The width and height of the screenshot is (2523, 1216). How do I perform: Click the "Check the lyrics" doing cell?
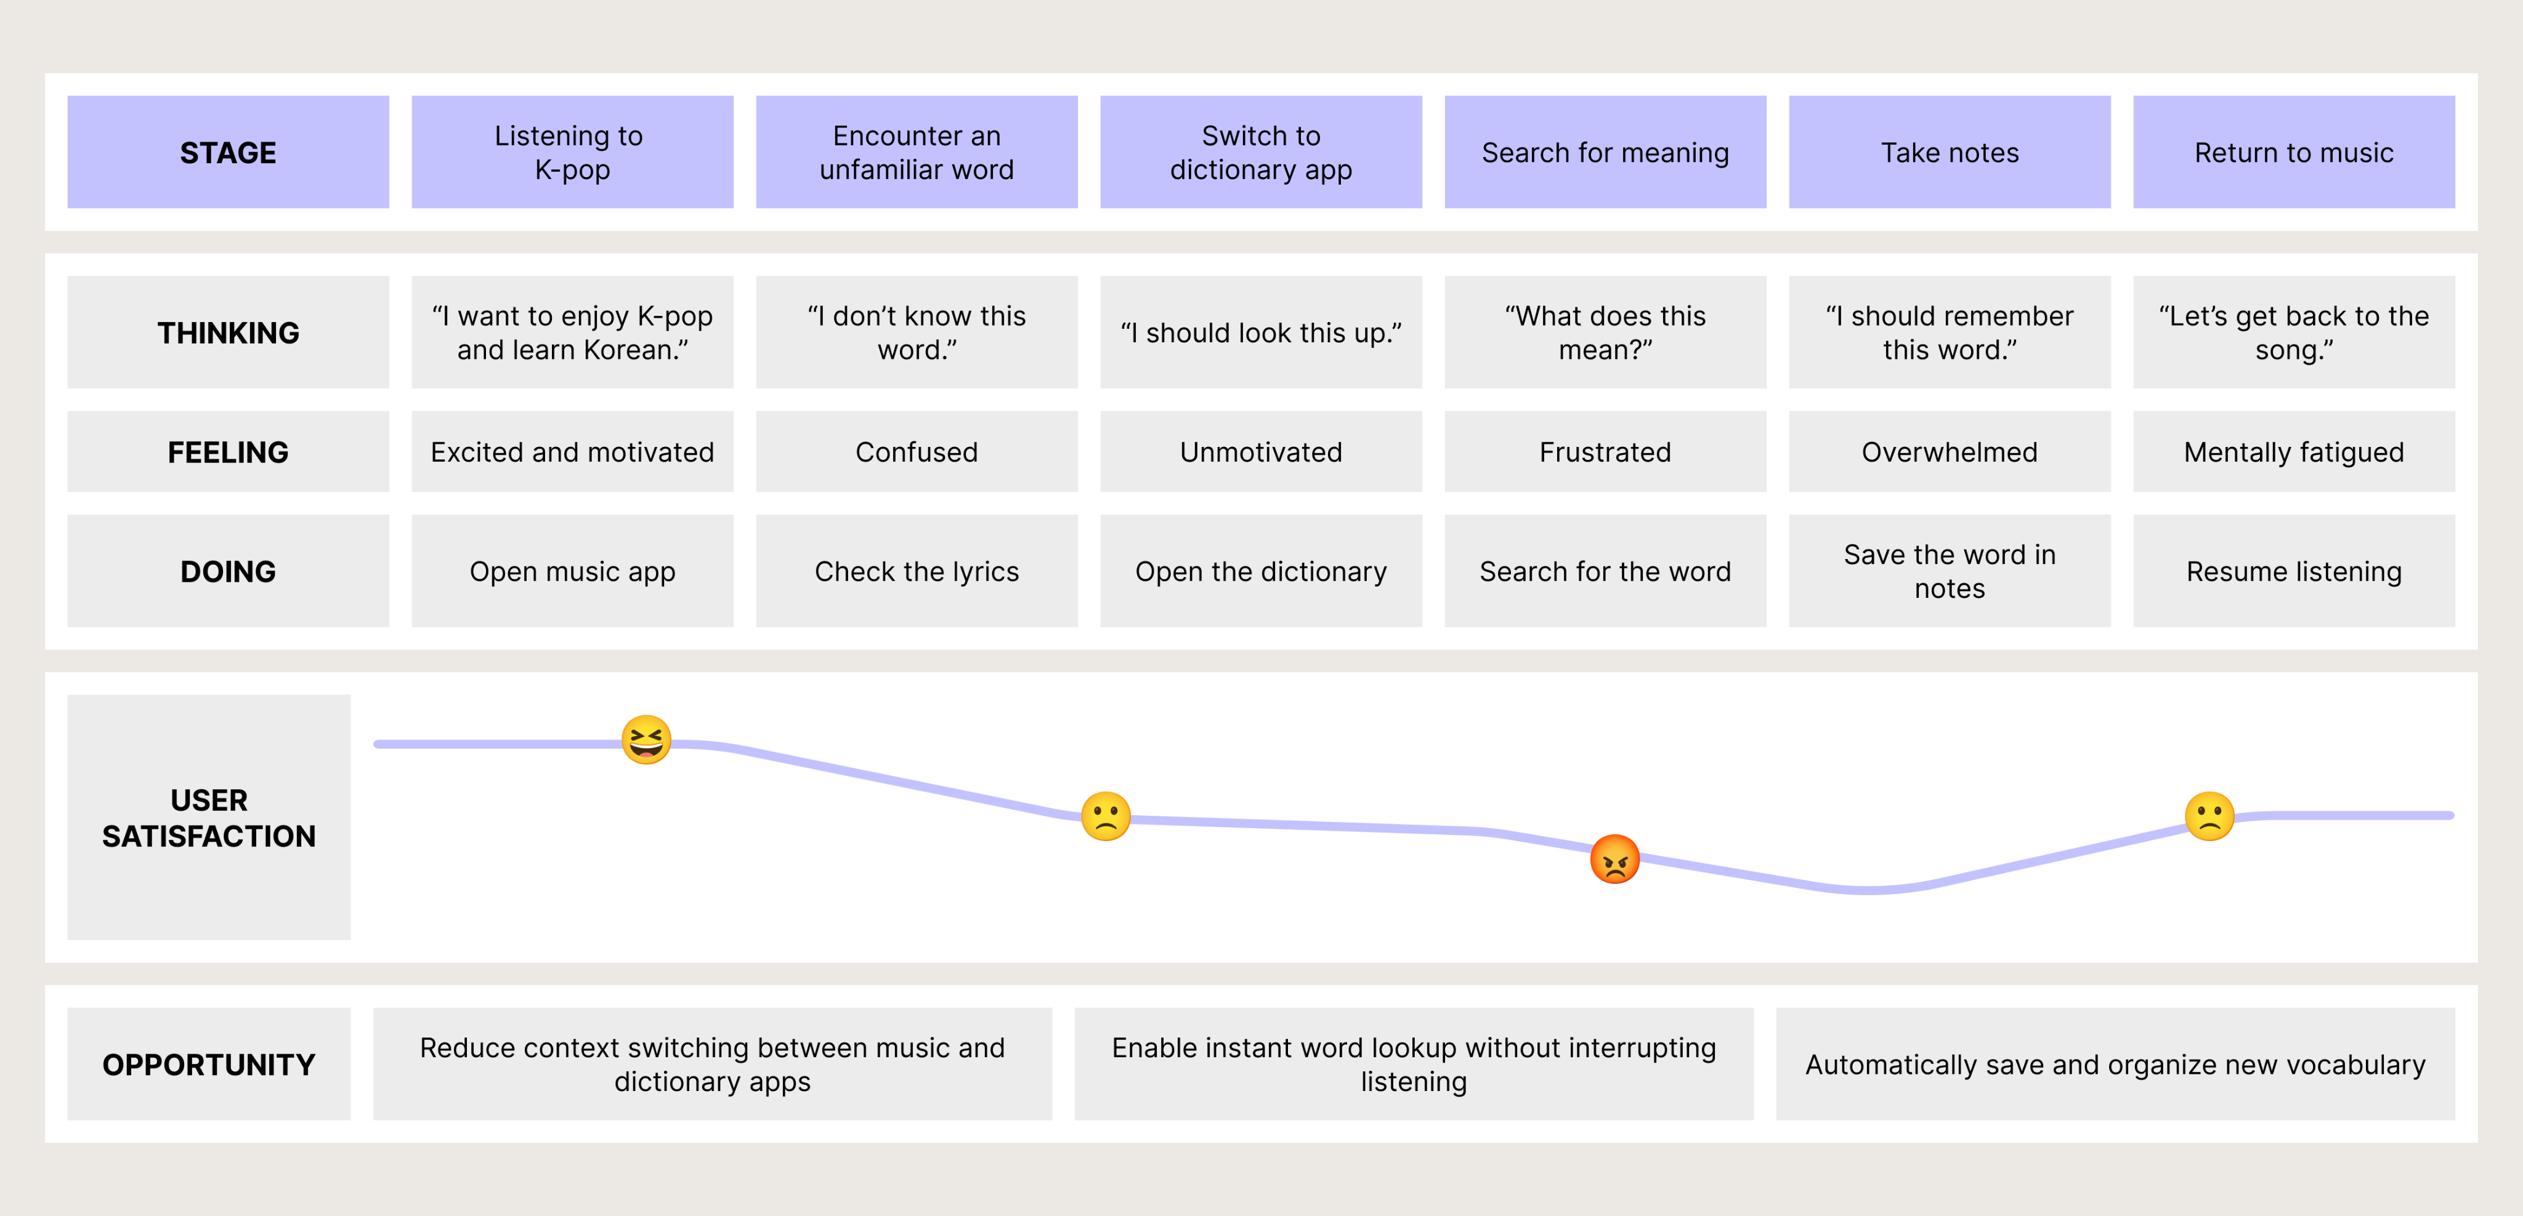916,571
